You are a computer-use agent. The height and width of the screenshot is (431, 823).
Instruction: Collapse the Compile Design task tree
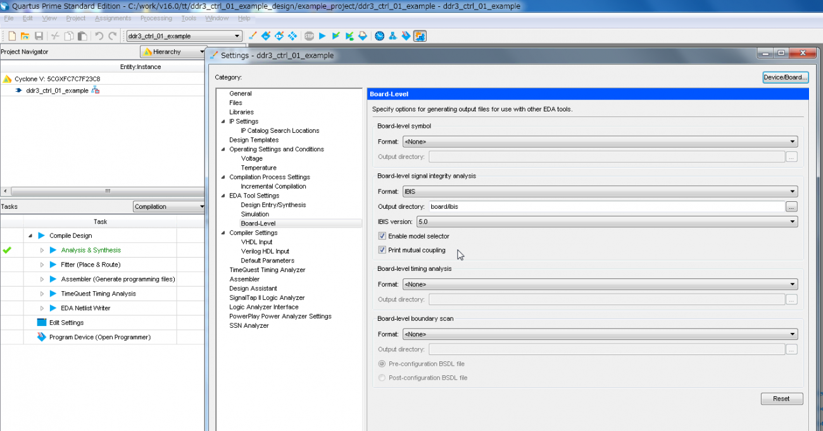point(30,235)
